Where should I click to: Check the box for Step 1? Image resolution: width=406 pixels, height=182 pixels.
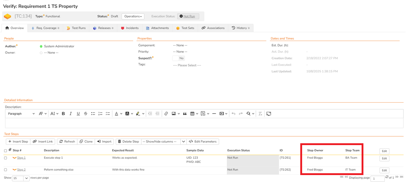point(6,158)
